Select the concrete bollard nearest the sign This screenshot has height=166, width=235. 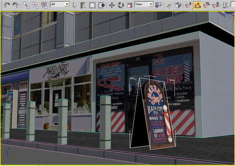tap(105, 122)
